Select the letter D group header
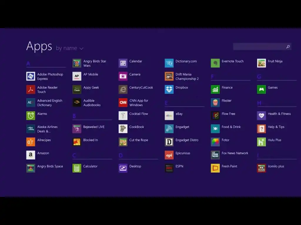The height and width of the screenshot is (225, 301). (x=121, y=156)
